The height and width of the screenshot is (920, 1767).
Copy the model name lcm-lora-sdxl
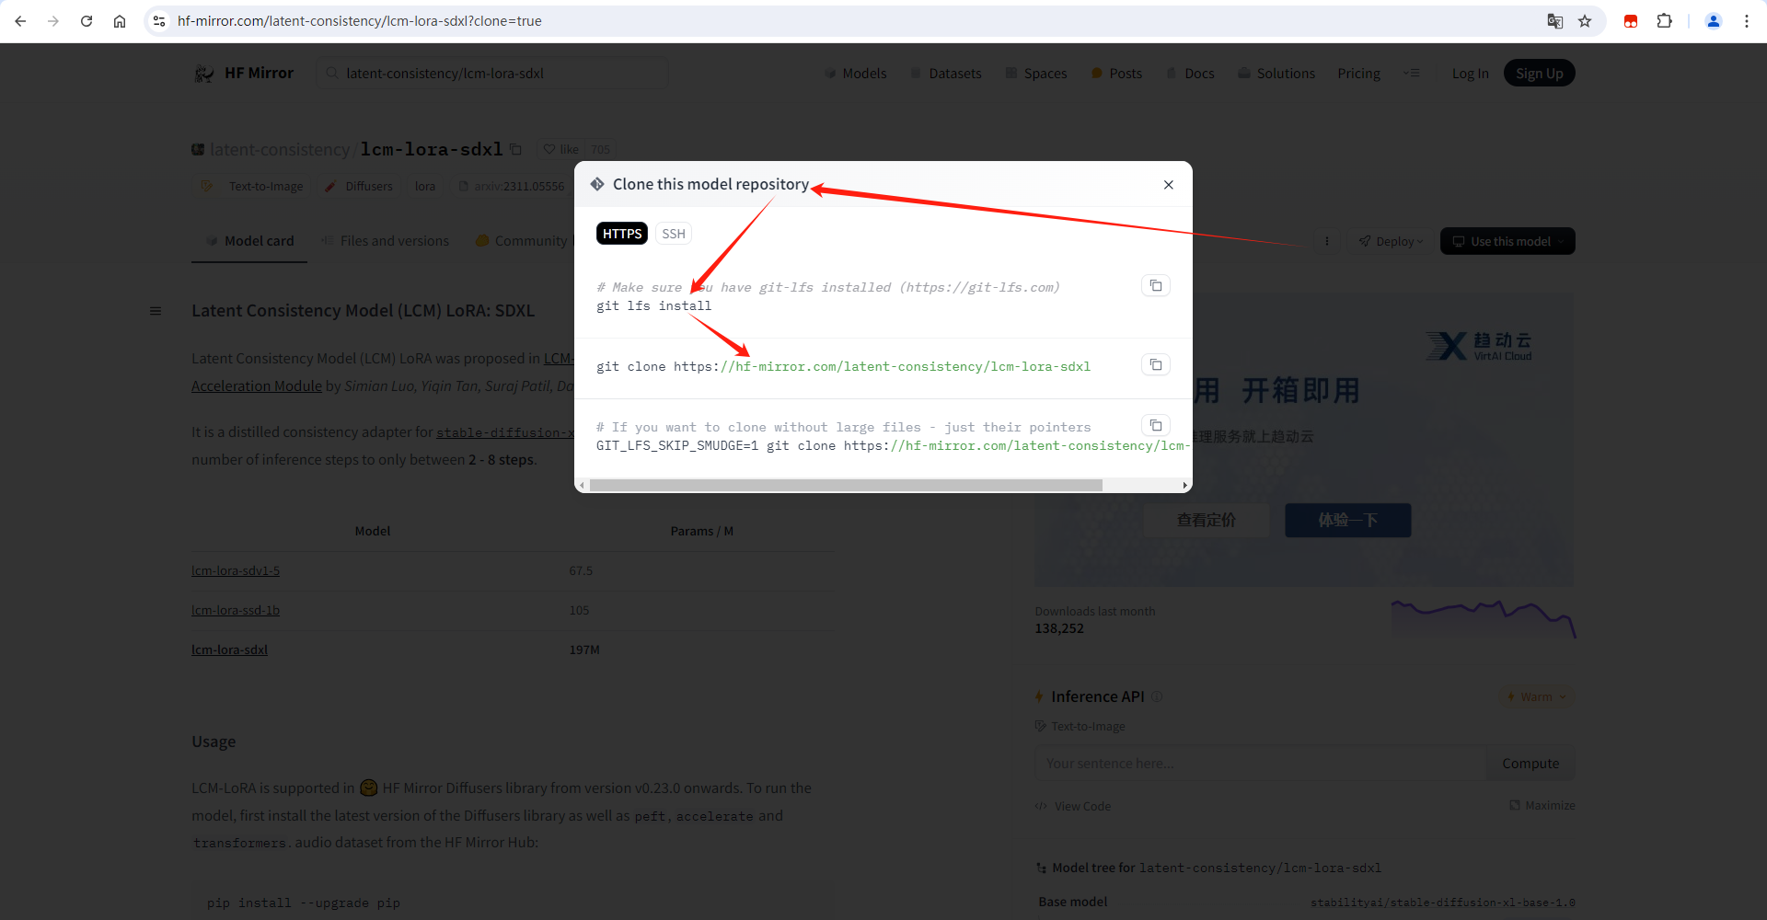(515, 149)
